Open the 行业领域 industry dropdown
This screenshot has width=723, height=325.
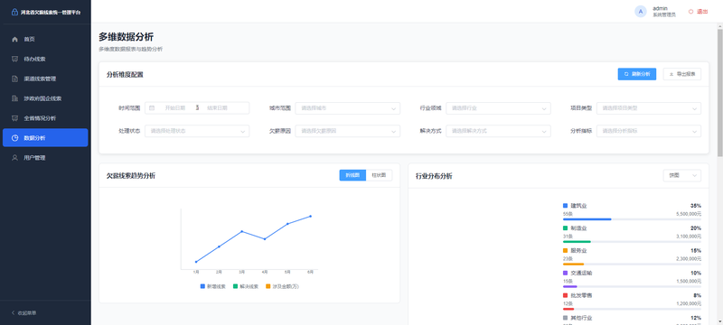click(x=498, y=108)
